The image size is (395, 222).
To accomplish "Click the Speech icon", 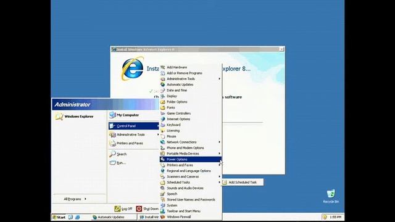I will point(163,194).
